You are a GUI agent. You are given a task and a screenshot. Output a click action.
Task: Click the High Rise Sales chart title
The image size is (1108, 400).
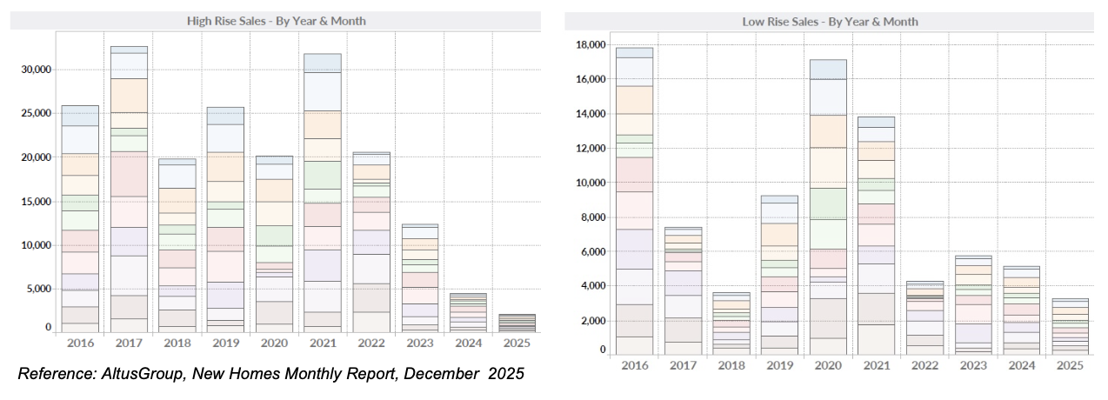pos(277,21)
